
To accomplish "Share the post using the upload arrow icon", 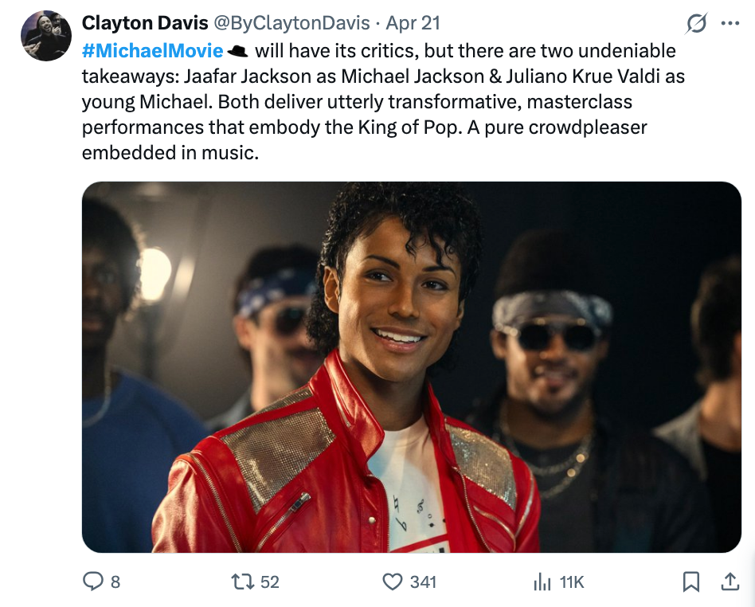I will point(730,582).
